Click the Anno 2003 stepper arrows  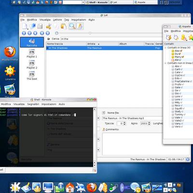point(149,124)
